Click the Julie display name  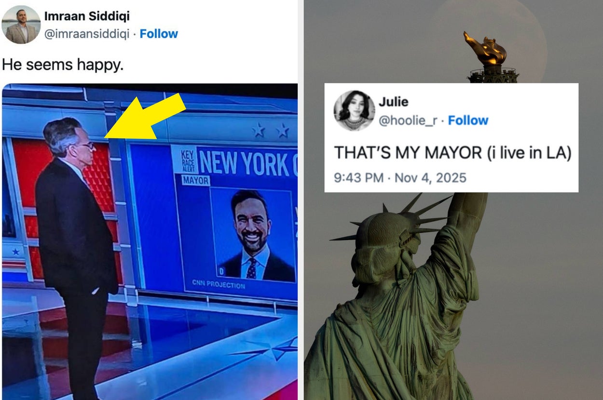(x=393, y=102)
